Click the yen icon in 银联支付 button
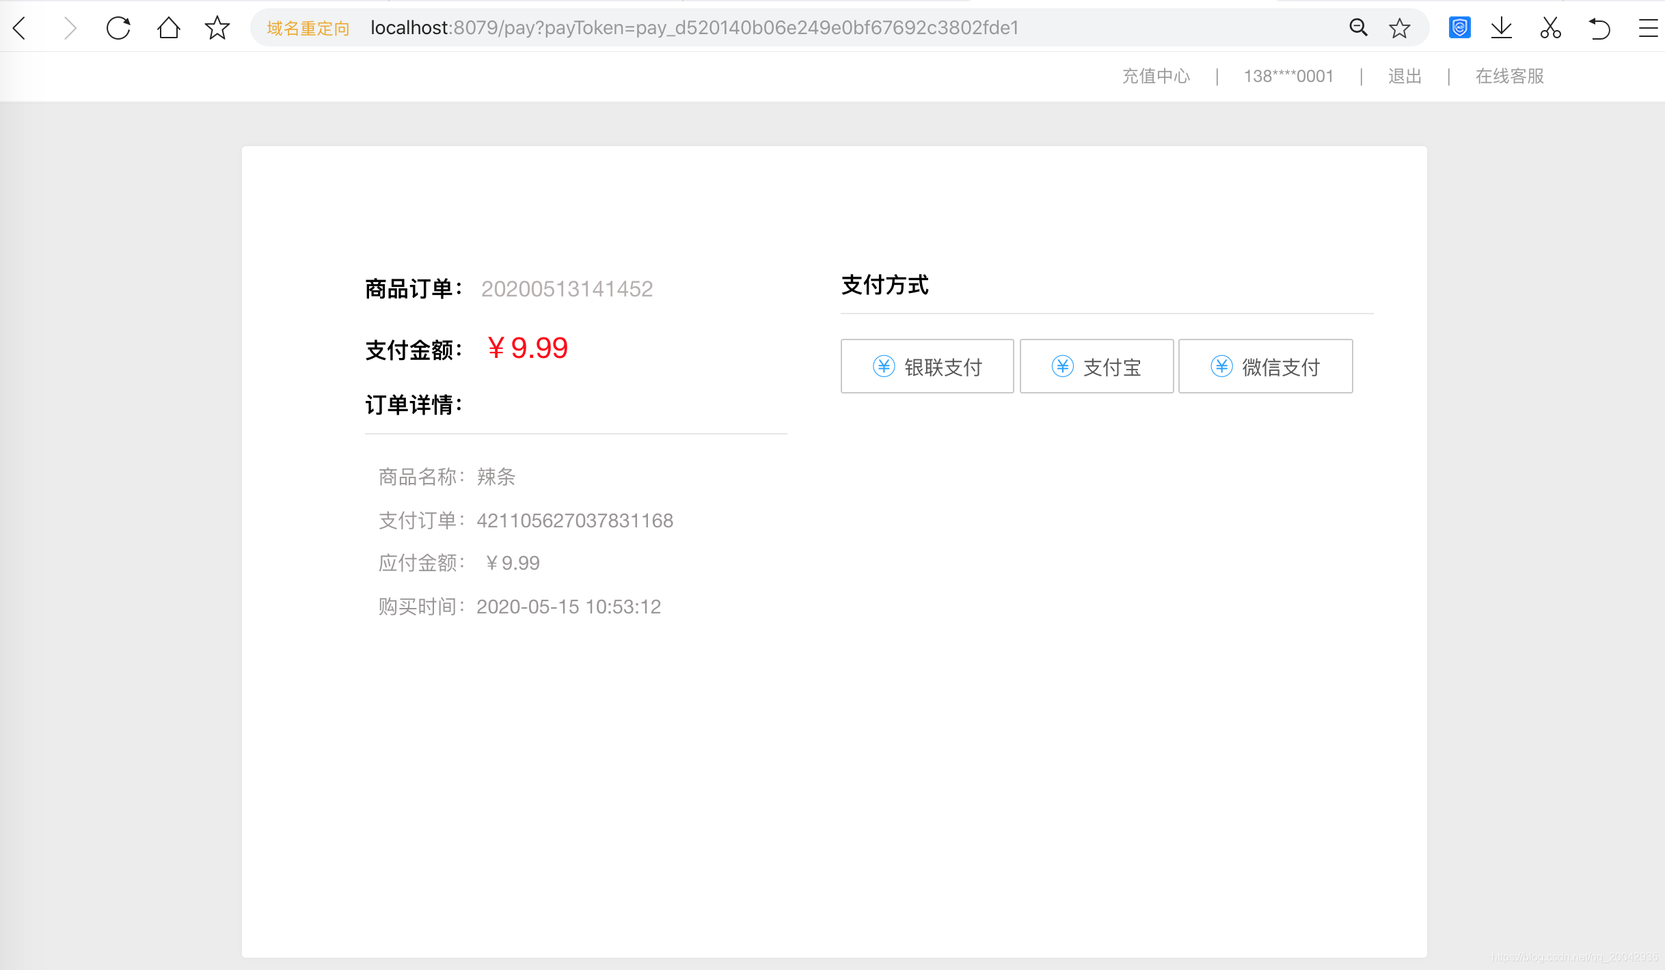Image resolution: width=1665 pixels, height=970 pixels. 884,366
